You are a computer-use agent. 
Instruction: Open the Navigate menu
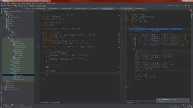[x=13, y=3]
